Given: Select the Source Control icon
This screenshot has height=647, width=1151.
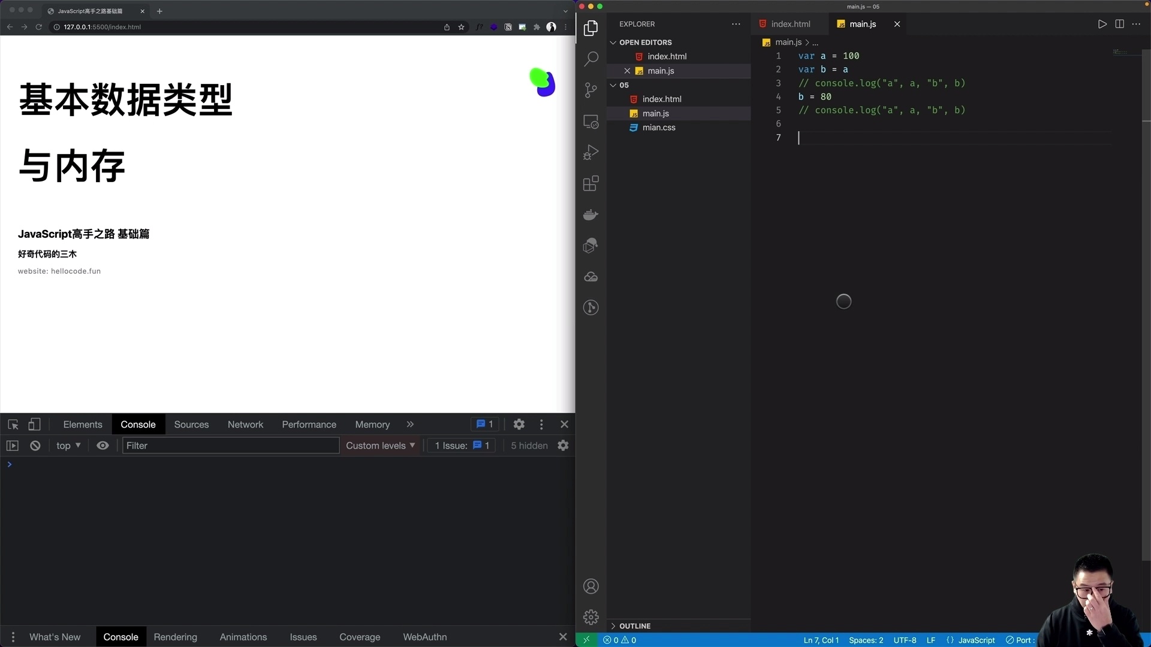Looking at the screenshot, I should pos(591,90).
